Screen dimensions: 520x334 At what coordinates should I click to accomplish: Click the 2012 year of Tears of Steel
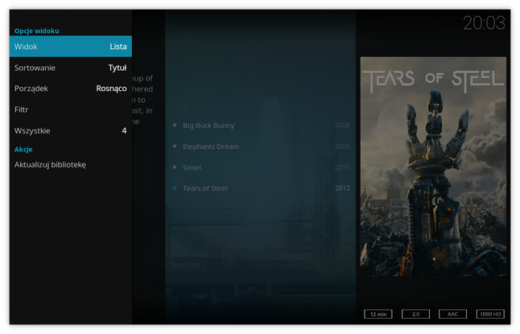342,188
